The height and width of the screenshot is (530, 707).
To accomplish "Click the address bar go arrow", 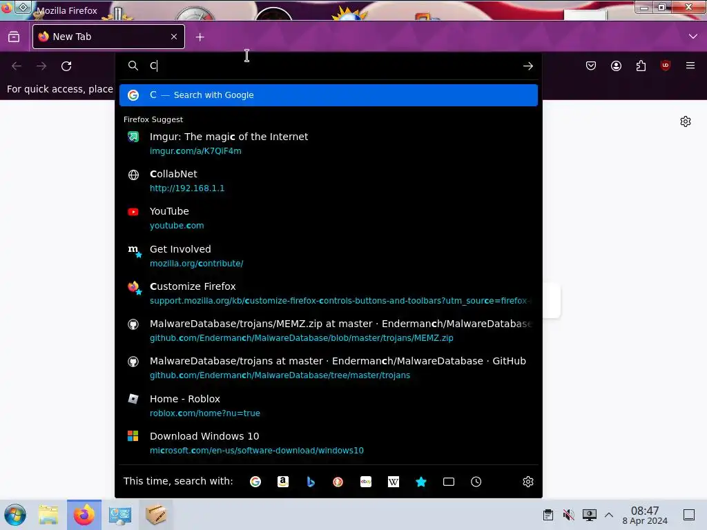I will tap(528, 66).
